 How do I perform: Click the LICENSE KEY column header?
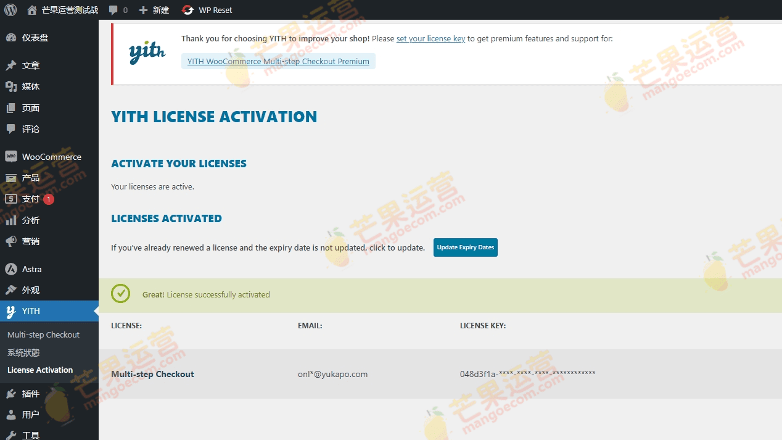tap(483, 326)
